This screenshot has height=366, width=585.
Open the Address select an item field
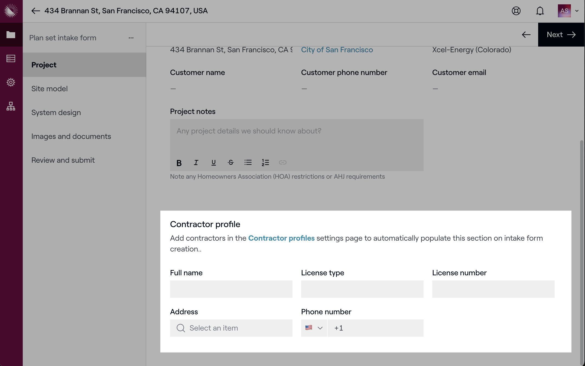(231, 328)
